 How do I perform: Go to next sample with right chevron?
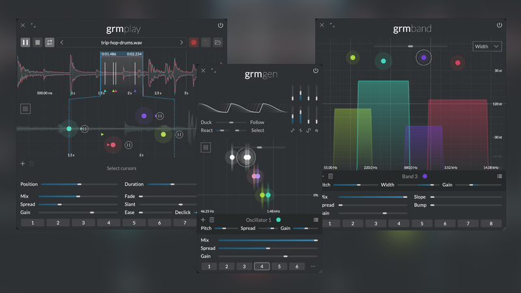tap(182, 42)
